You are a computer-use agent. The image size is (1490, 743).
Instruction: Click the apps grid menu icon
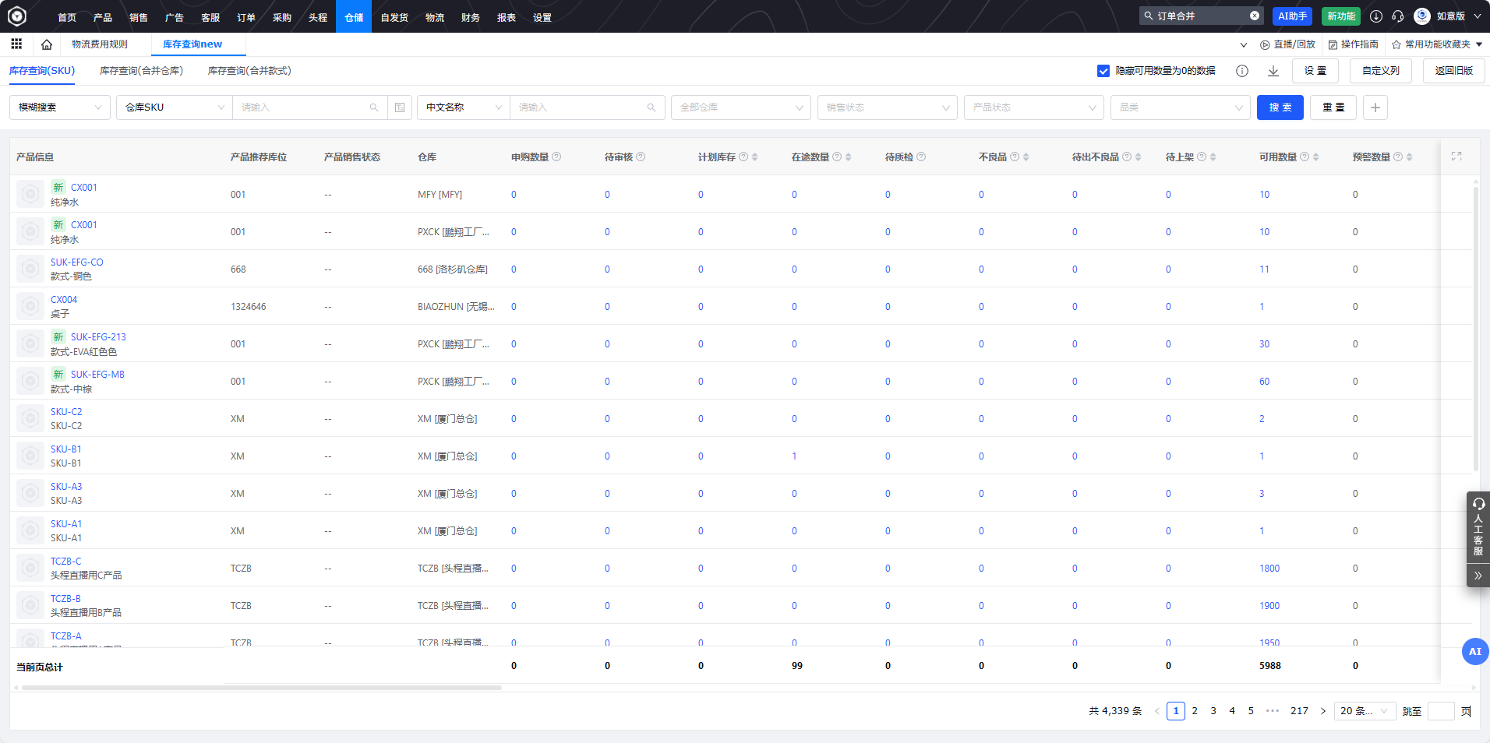pyautogui.click(x=16, y=44)
